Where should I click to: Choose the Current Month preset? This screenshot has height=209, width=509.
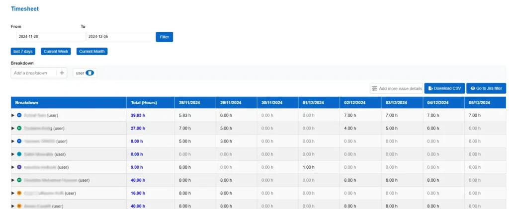[x=92, y=52]
